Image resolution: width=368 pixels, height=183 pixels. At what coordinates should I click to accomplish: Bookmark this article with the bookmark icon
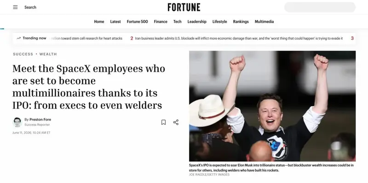[x=164, y=122]
